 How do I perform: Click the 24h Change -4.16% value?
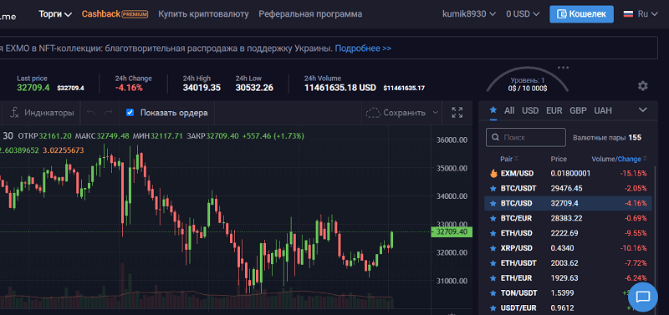pos(129,88)
